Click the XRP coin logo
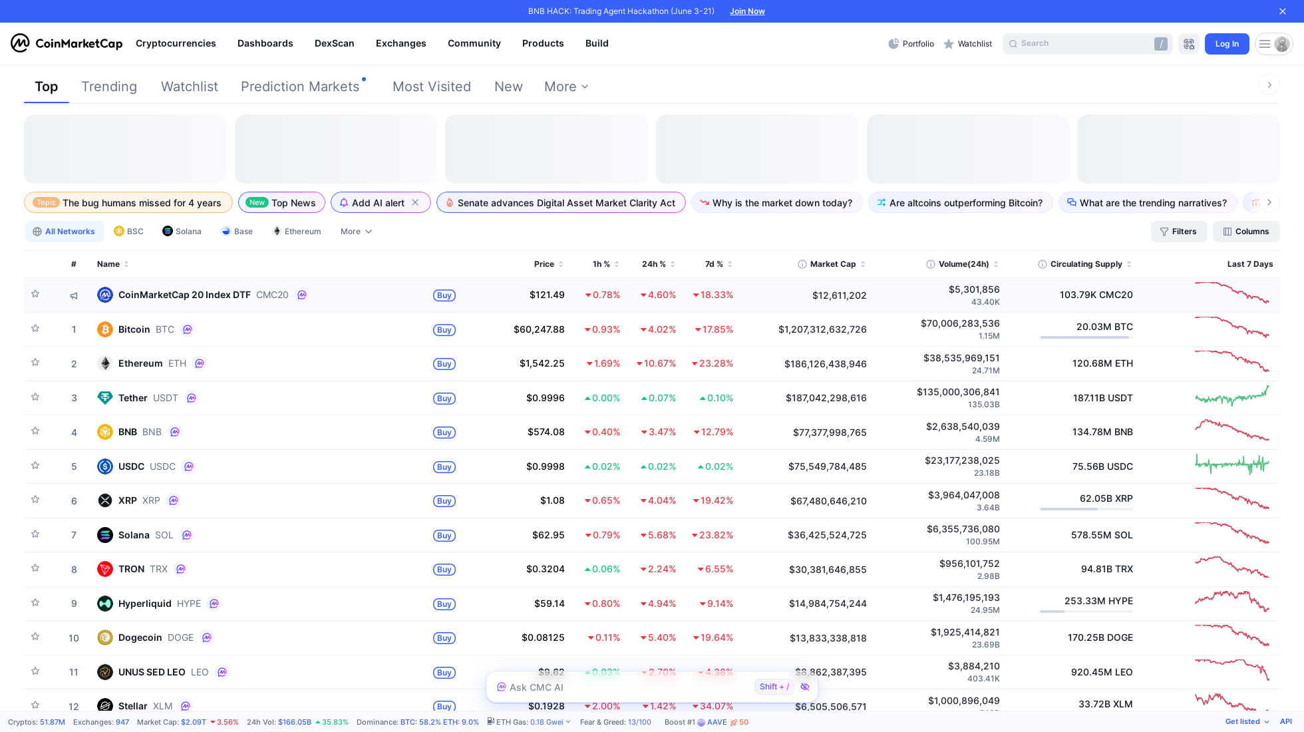 coord(104,500)
